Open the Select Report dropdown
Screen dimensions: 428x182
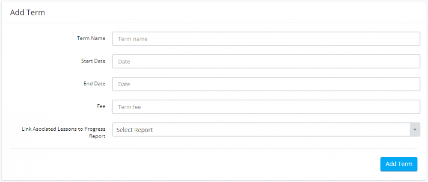click(261, 130)
